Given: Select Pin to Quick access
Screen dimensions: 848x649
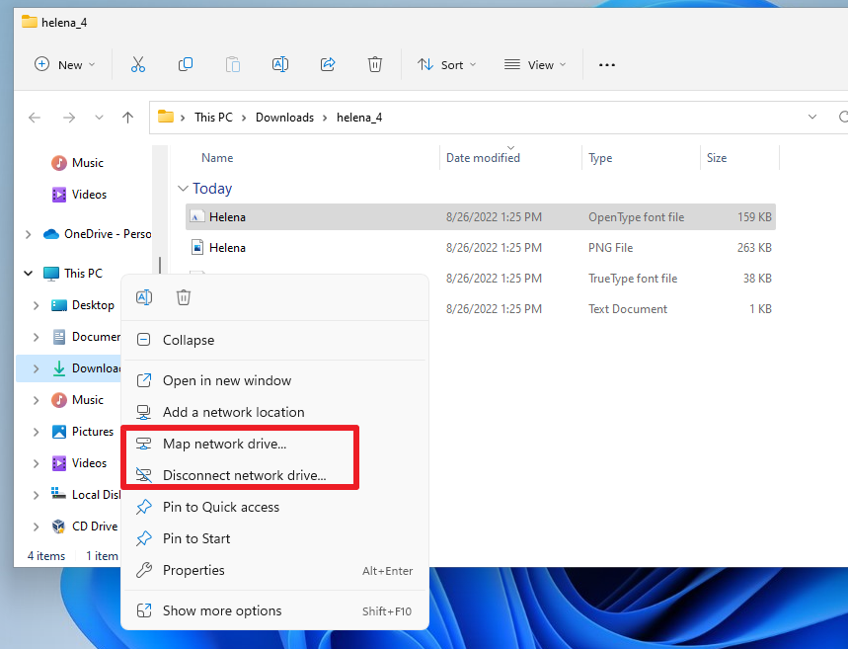Looking at the screenshot, I should tap(219, 507).
